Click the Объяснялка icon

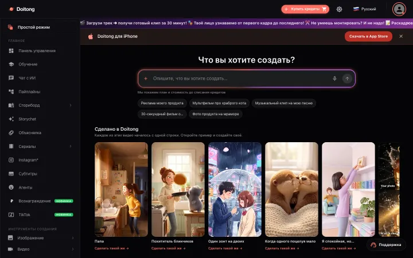11,132
